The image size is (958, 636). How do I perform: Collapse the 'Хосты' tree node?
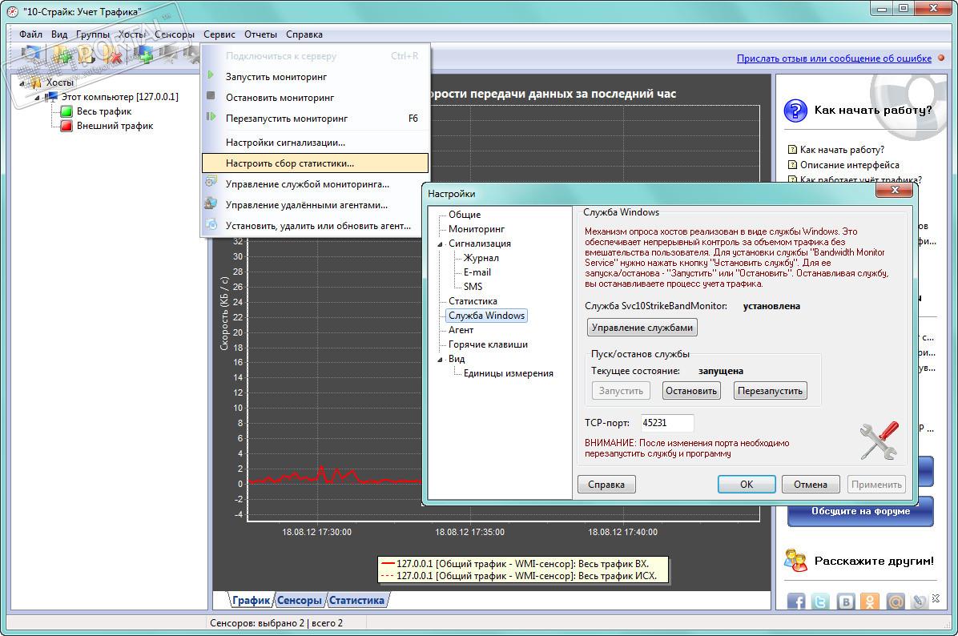(x=22, y=83)
